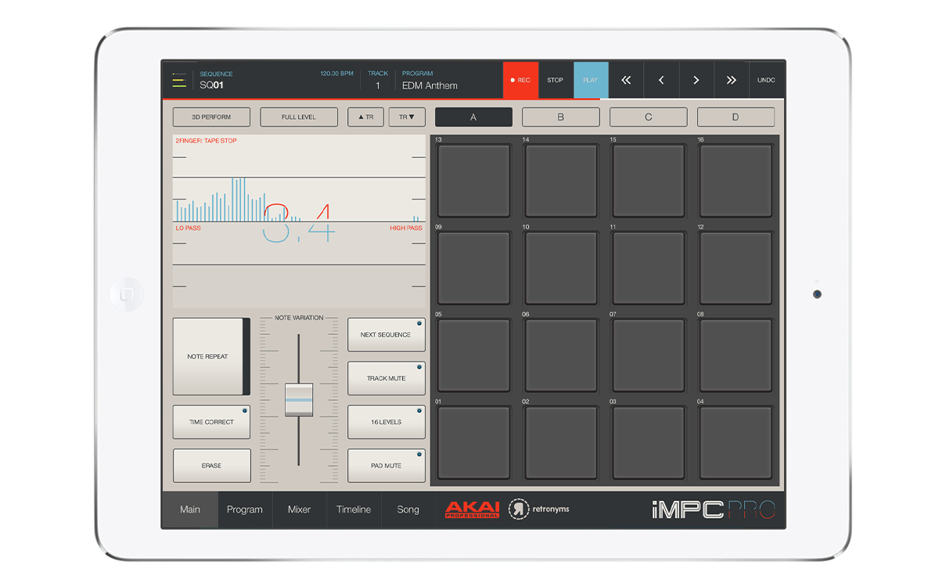The image size is (939, 587).
Task: Click the Note Variation slider handle
Action: click(x=299, y=399)
